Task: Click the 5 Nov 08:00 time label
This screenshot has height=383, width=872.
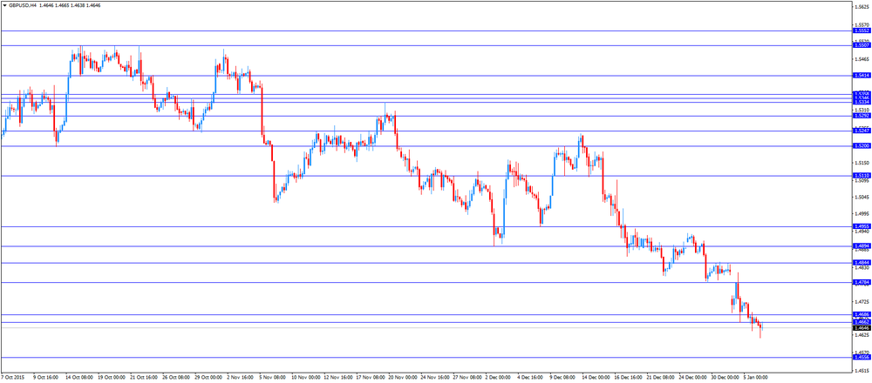Action: (x=272, y=377)
